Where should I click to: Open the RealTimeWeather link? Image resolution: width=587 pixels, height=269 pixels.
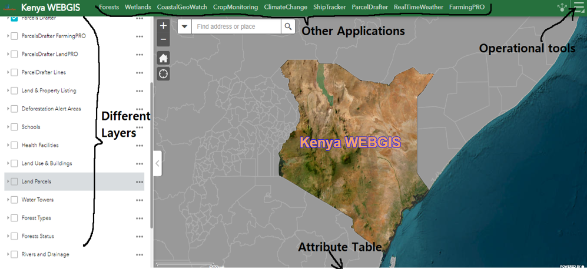pos(419,7)
